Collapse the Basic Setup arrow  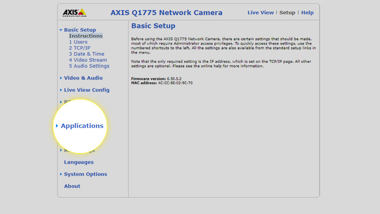click(61, 30)
